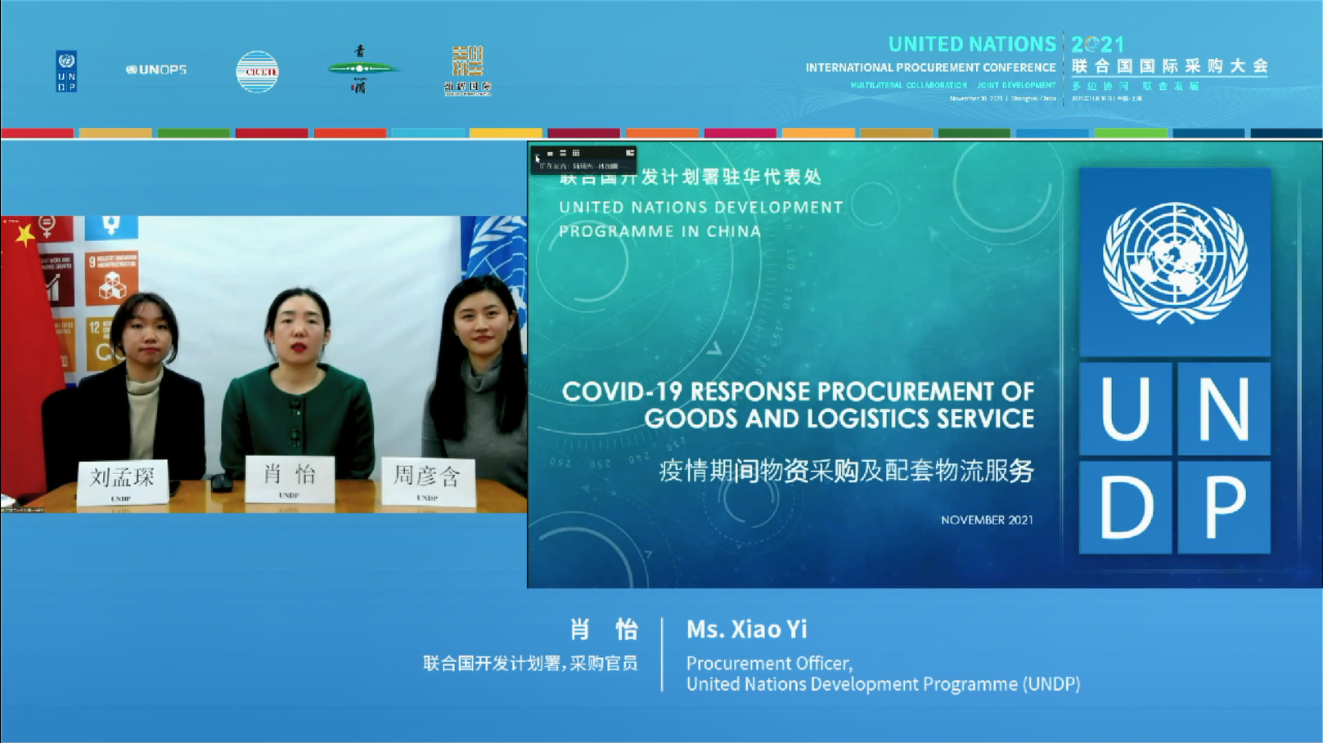Expand the floating meeting panel icon
Screen dimensions: 1323x743
tap(630, 153)
